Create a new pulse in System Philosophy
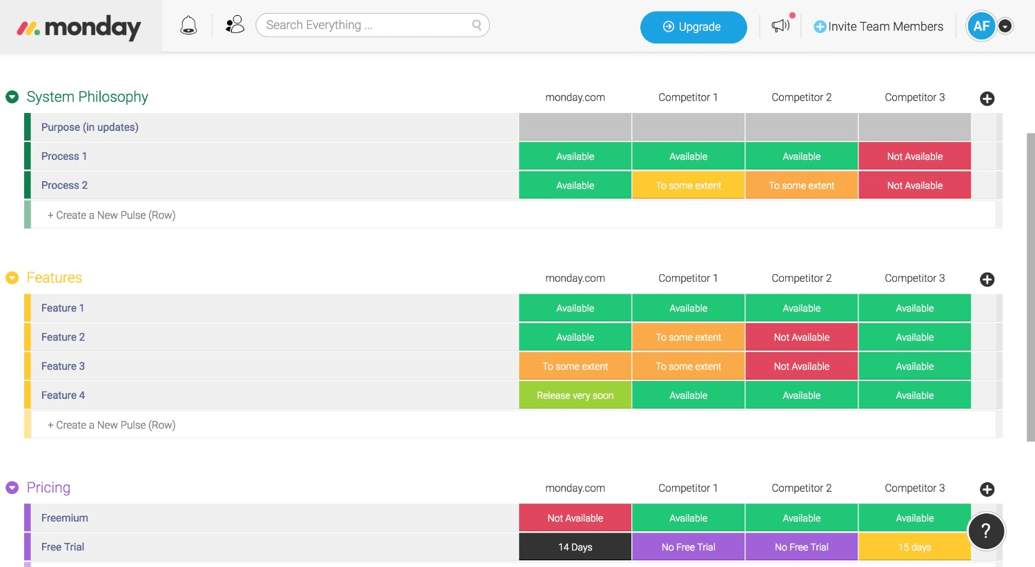This screenshot has width=1035, height=567. point(513,215)
